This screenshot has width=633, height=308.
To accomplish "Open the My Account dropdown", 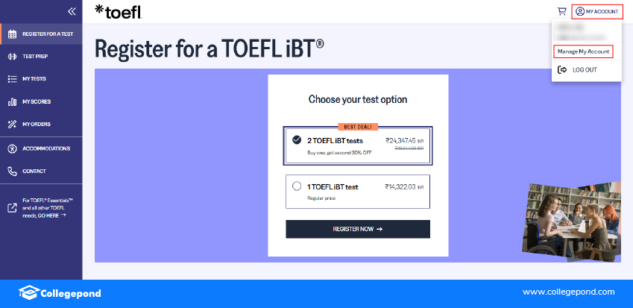I will click(596, 12).
